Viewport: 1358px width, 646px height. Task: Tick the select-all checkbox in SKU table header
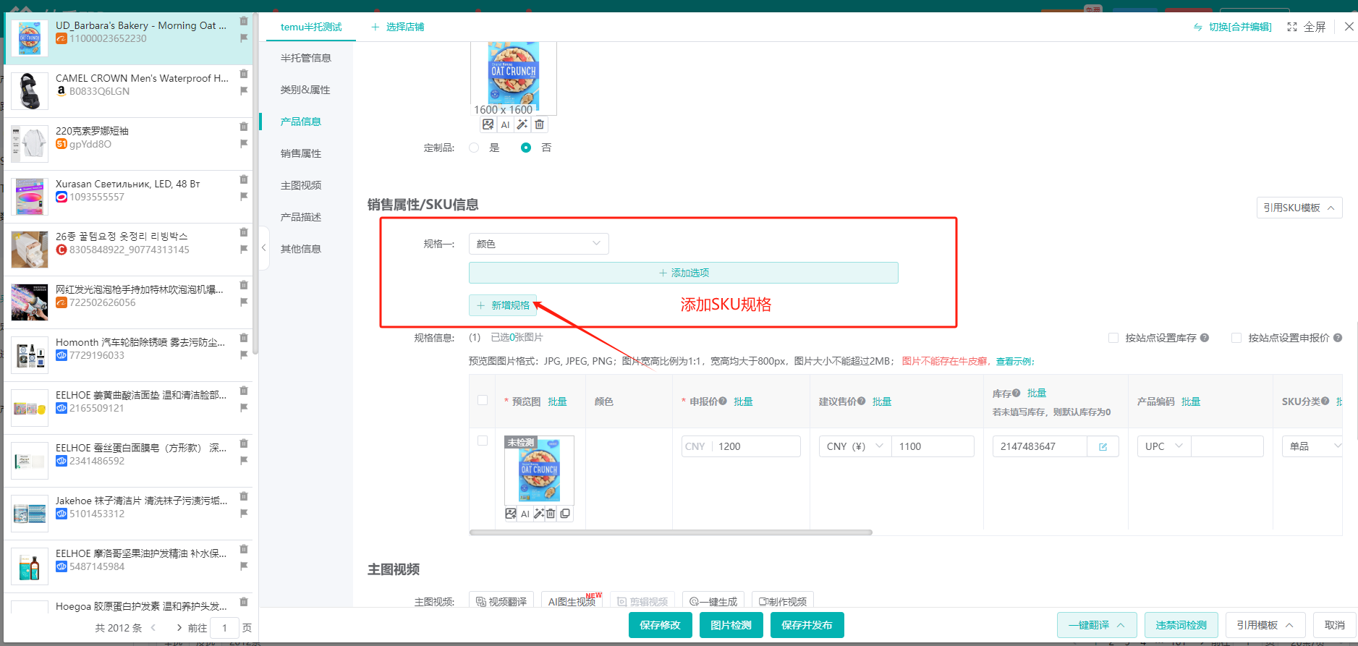483,400
